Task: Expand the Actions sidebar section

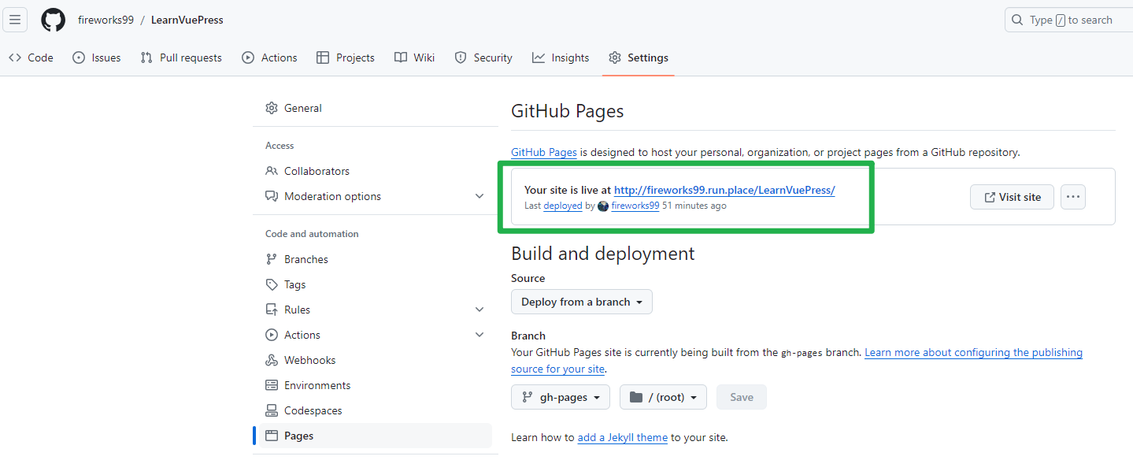Action: [x=479, y=335]
